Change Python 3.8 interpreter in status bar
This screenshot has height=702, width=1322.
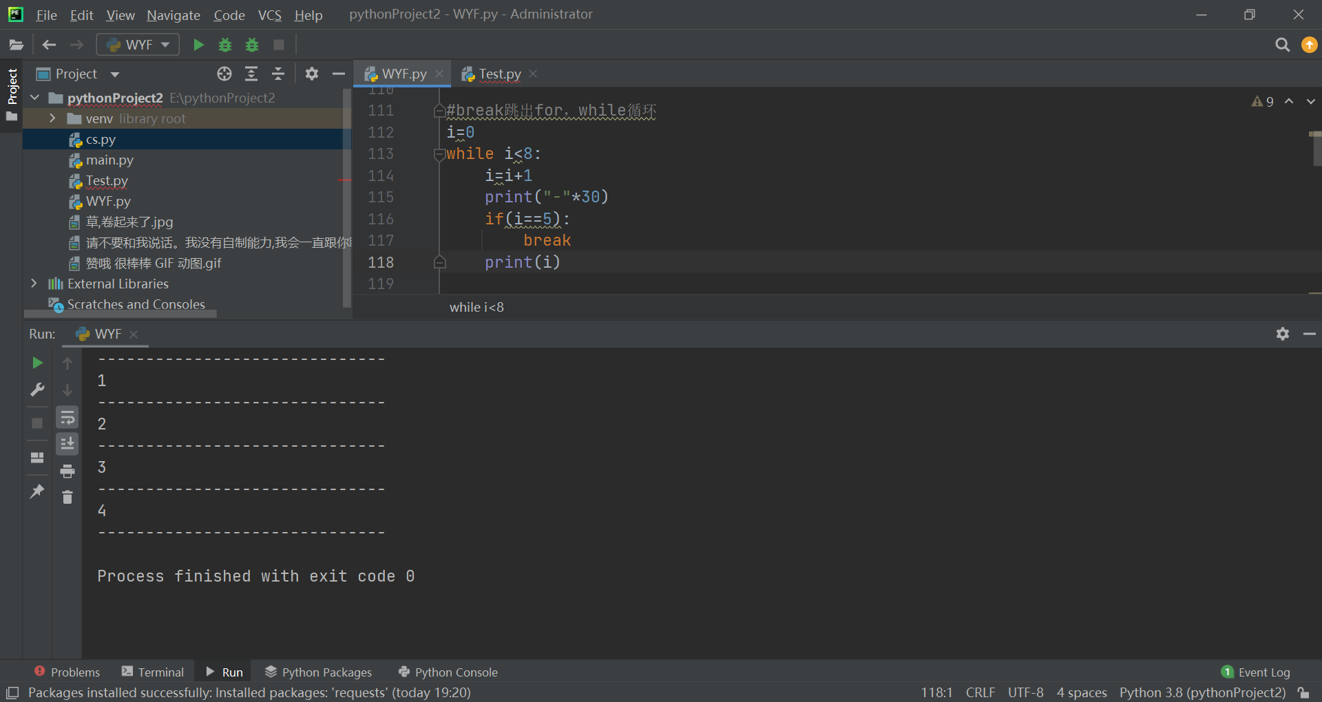coord(1202,692)
